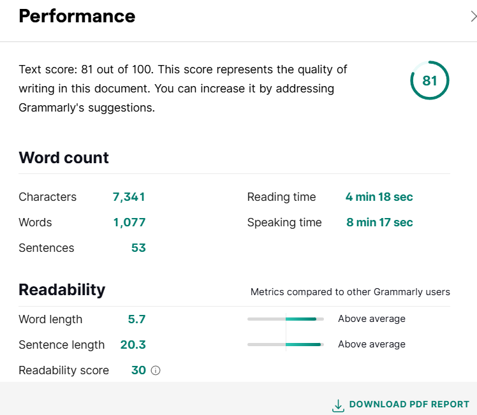This screenshot has height=415, width=477.
Task: Select the Characters value 7,341
Action: coord(129,197)
